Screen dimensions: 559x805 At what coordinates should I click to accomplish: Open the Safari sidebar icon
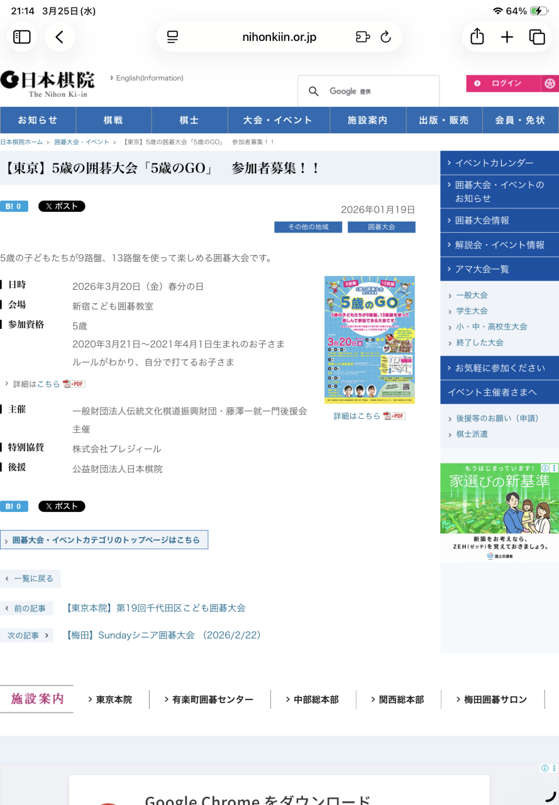(22, 36)
